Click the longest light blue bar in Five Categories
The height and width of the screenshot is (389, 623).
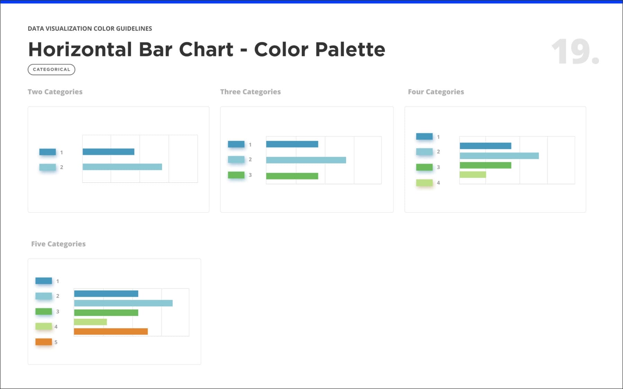point(123,303)
